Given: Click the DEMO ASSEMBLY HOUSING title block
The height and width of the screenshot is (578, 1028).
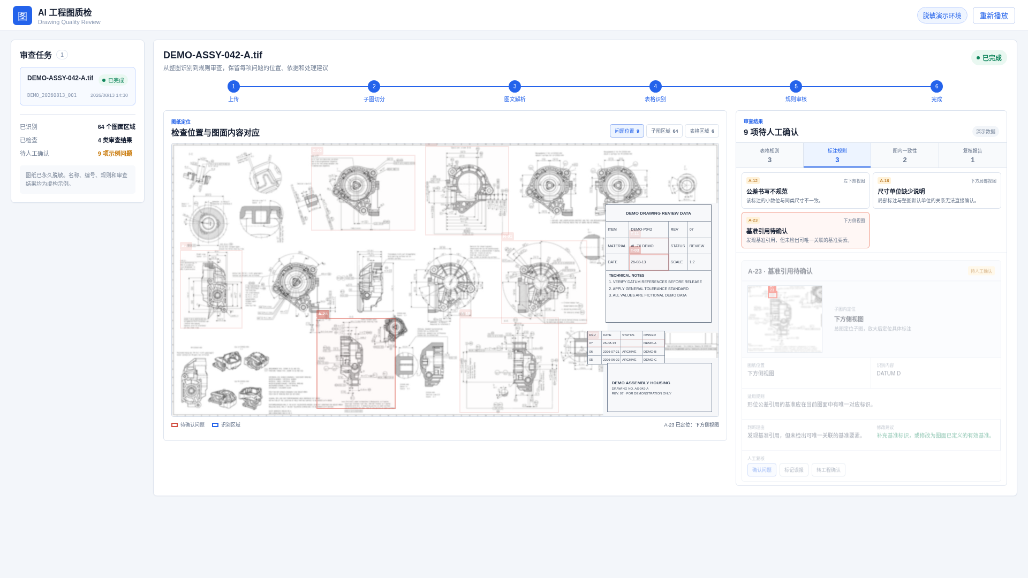Looking at the screenshot, I should [659, 387].
